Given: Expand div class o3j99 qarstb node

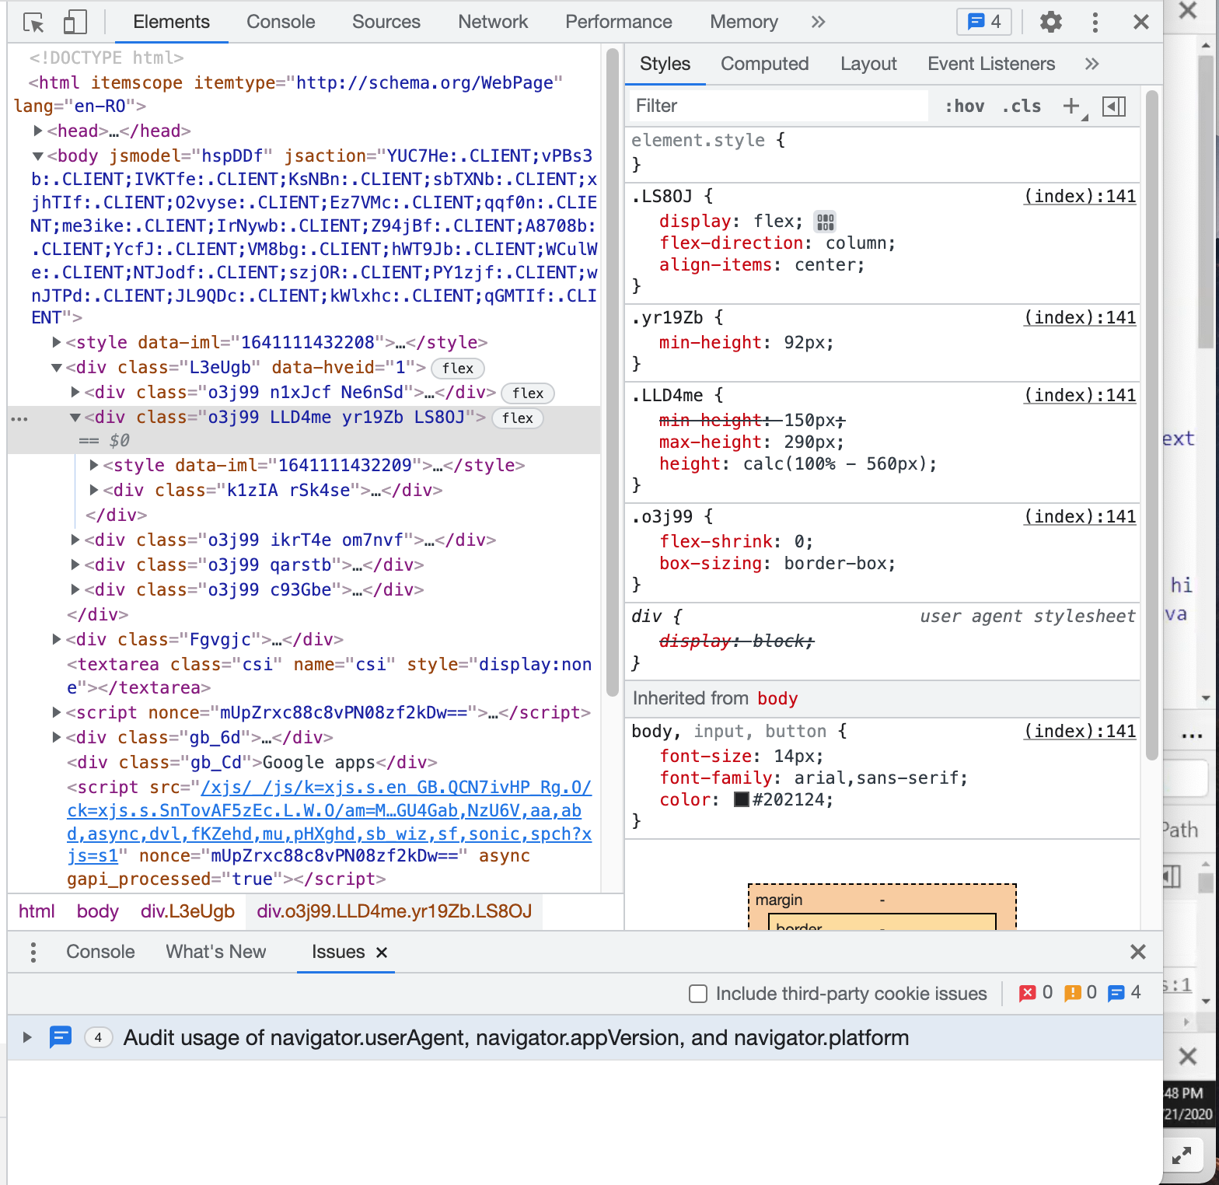Looking at the screenshot, I should tap(75, 565).
